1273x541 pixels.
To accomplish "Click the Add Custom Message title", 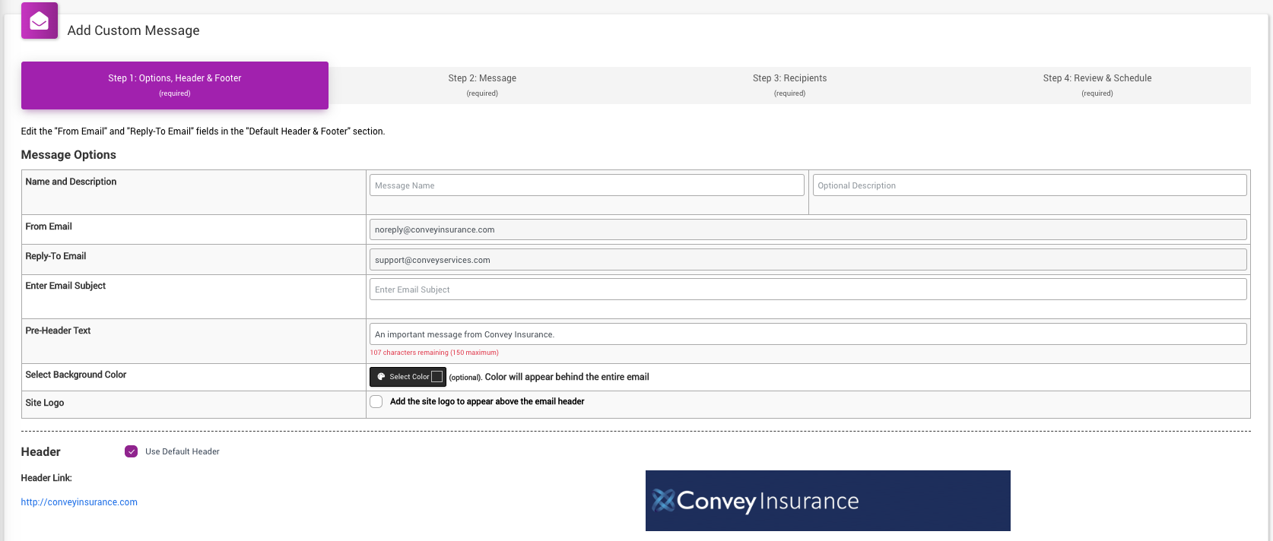I will (x=134, y=30).
